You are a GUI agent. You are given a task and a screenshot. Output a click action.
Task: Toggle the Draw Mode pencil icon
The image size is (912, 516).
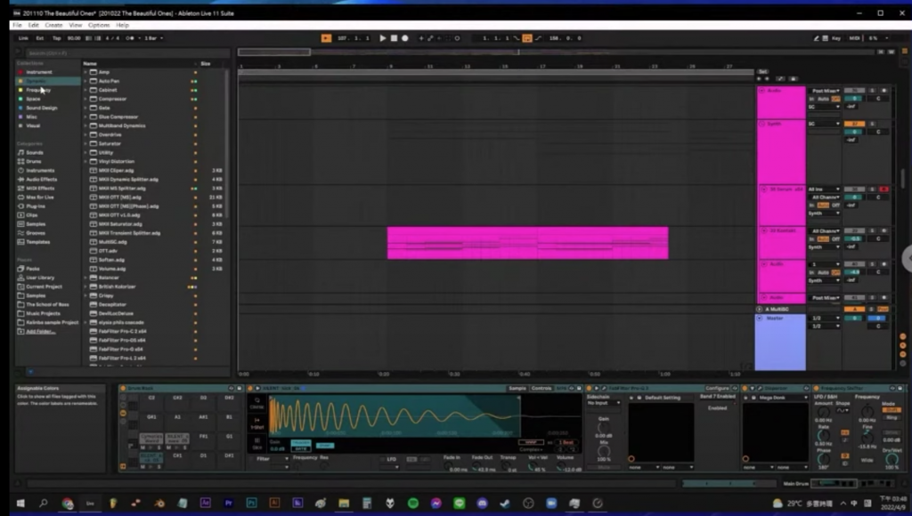[816, 38]
